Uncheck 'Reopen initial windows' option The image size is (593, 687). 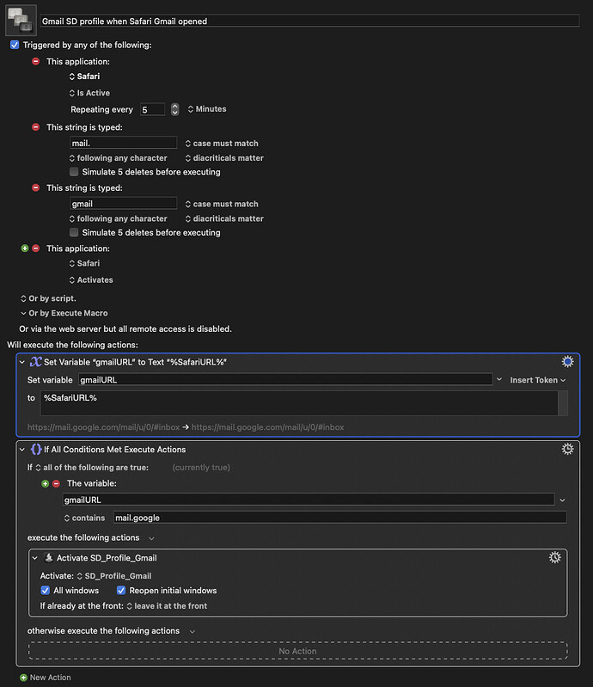121,591
